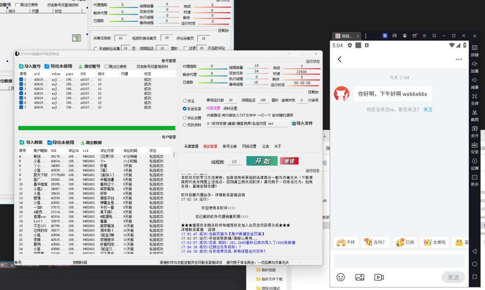
Task: Collapse the emulator sidebar with double-chevron
Action: 475,35
